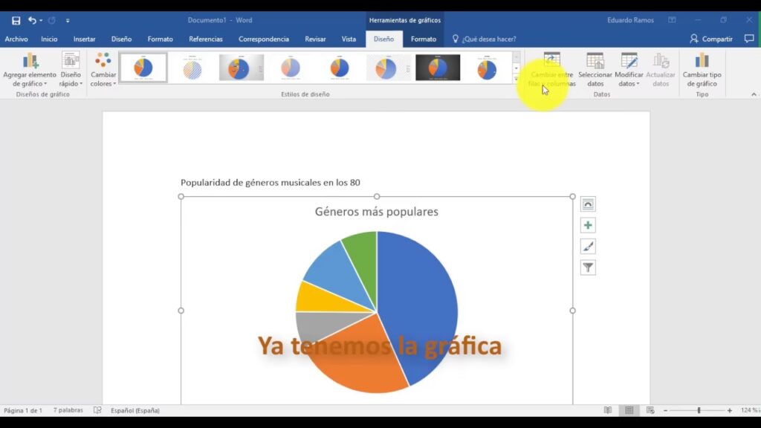
Task: Switch to the Insertar tab
Action: click(x=84, y=39)
